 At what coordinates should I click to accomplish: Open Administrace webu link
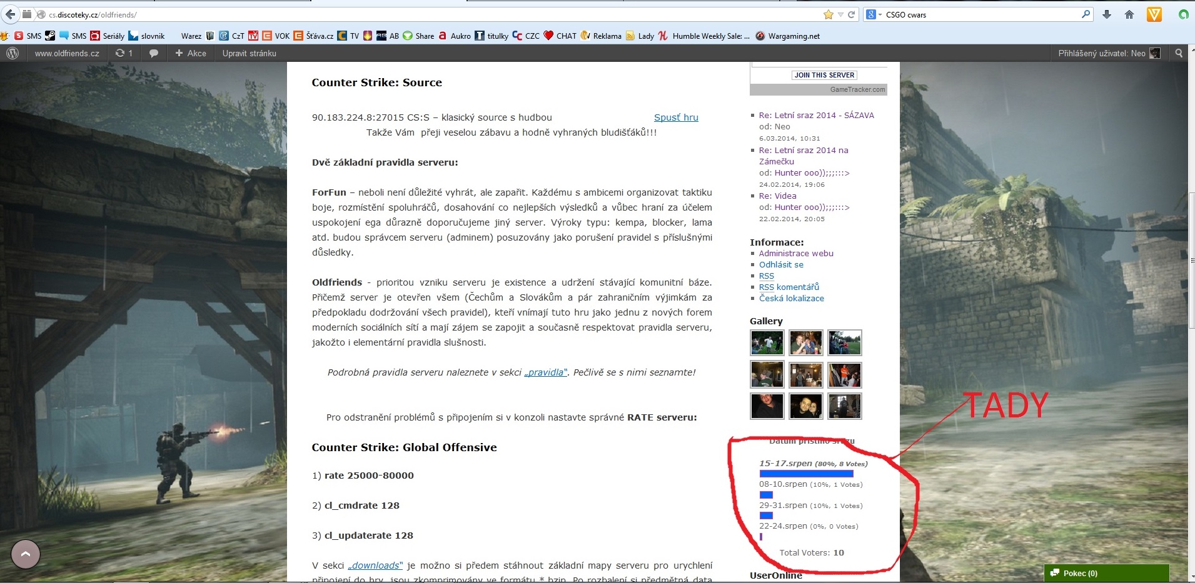796,254
